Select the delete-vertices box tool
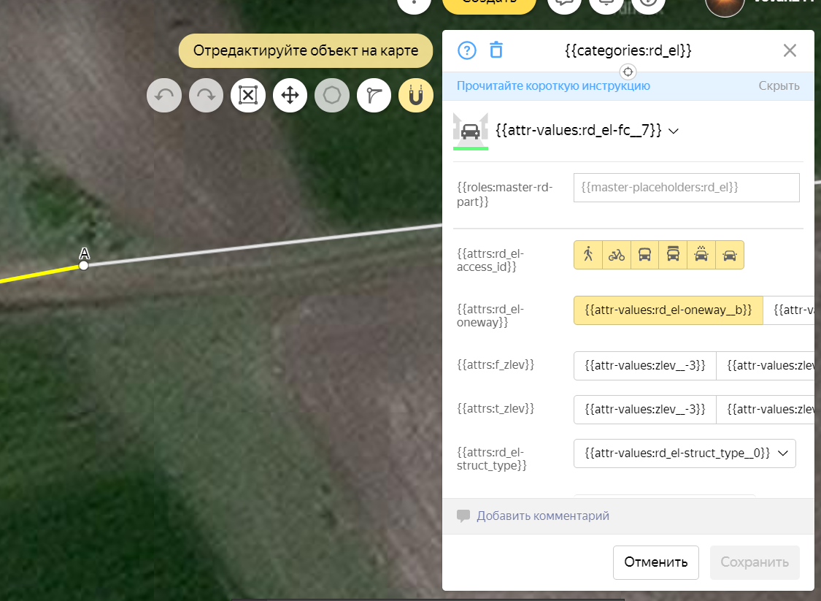821x601 pixels. (x=248, y=96)
